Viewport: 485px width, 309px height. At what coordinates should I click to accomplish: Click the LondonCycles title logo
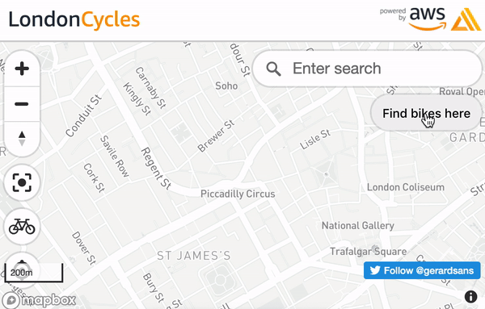[x=74, y=19]
